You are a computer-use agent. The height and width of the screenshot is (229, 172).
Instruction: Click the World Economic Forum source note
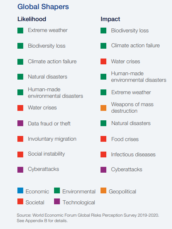[x=88, y=218]
